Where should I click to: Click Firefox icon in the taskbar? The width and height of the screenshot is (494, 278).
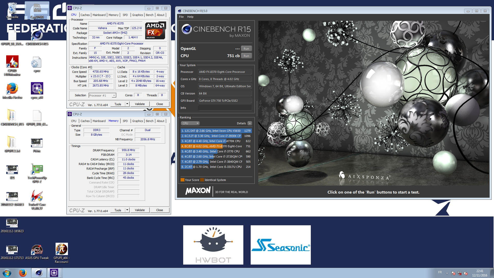(x=23, y=273)
